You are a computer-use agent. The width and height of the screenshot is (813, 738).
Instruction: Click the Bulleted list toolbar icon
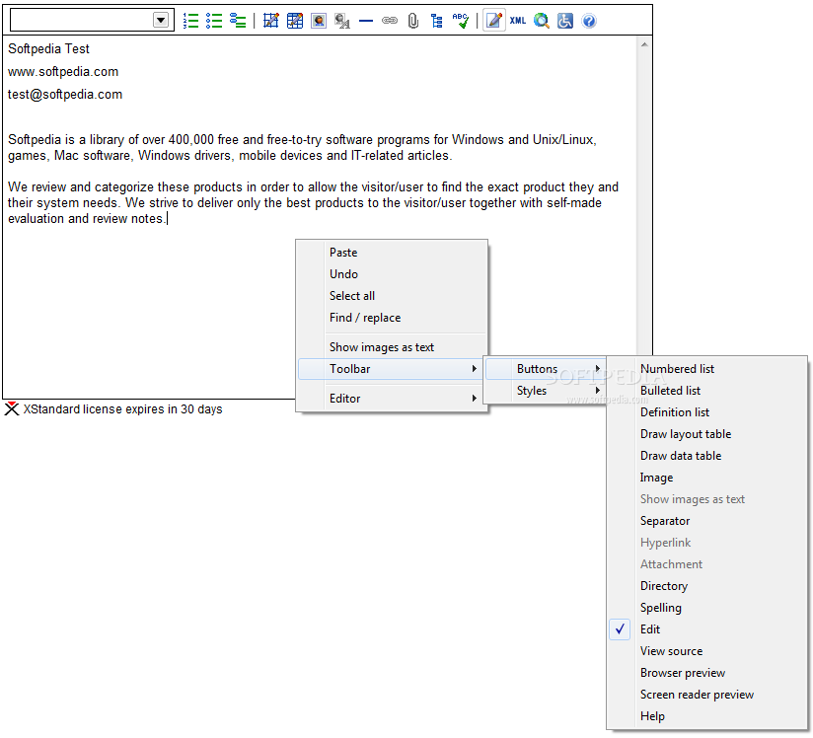click(214, 21)
